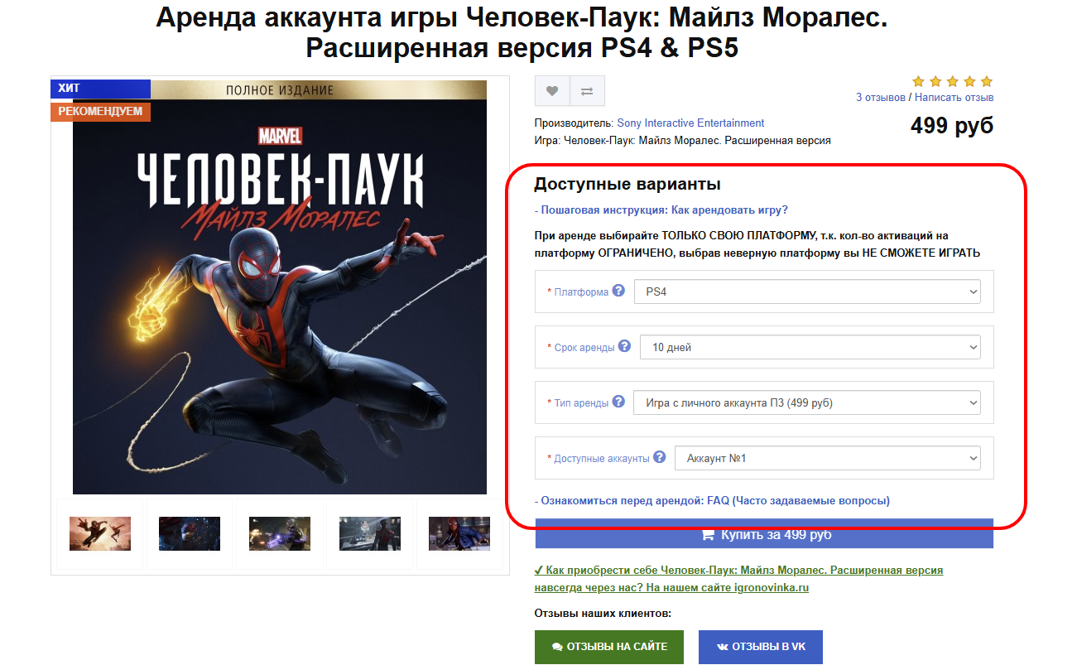Select the last screenshot thumbnail
This screenshot has width=1077, height=665.
click(x=459, y=534)
